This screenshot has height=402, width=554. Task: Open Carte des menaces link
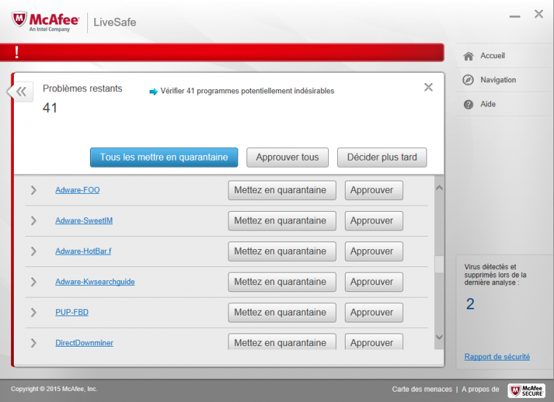[422, 389]
